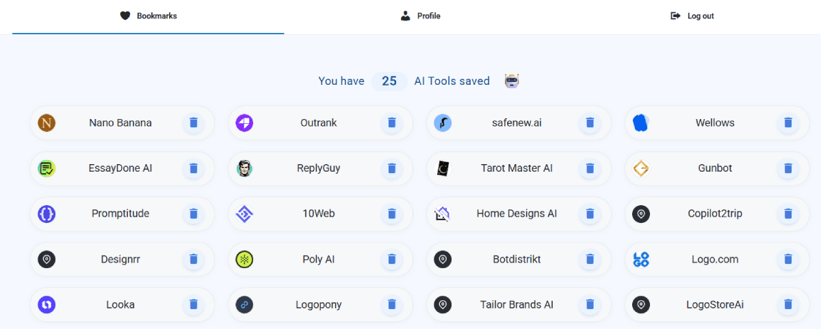
Task: Click the heart icon beside Bookmarks
Action: (125, 16)
